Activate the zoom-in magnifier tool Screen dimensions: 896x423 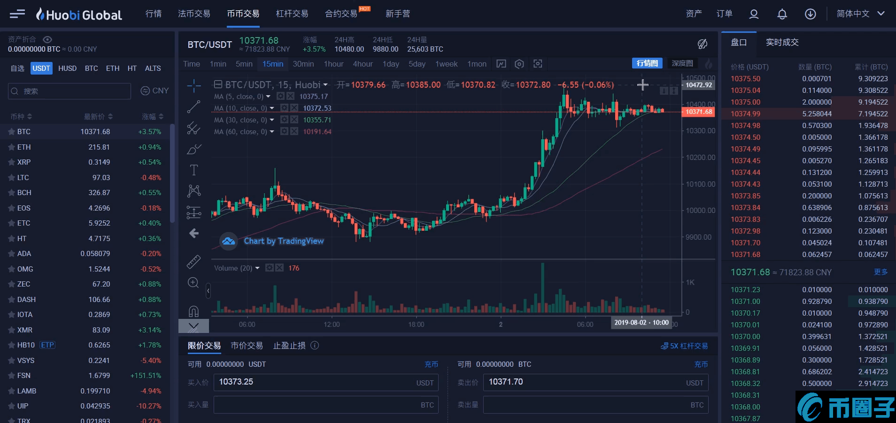pyautogui.click(x=193, y=283)
